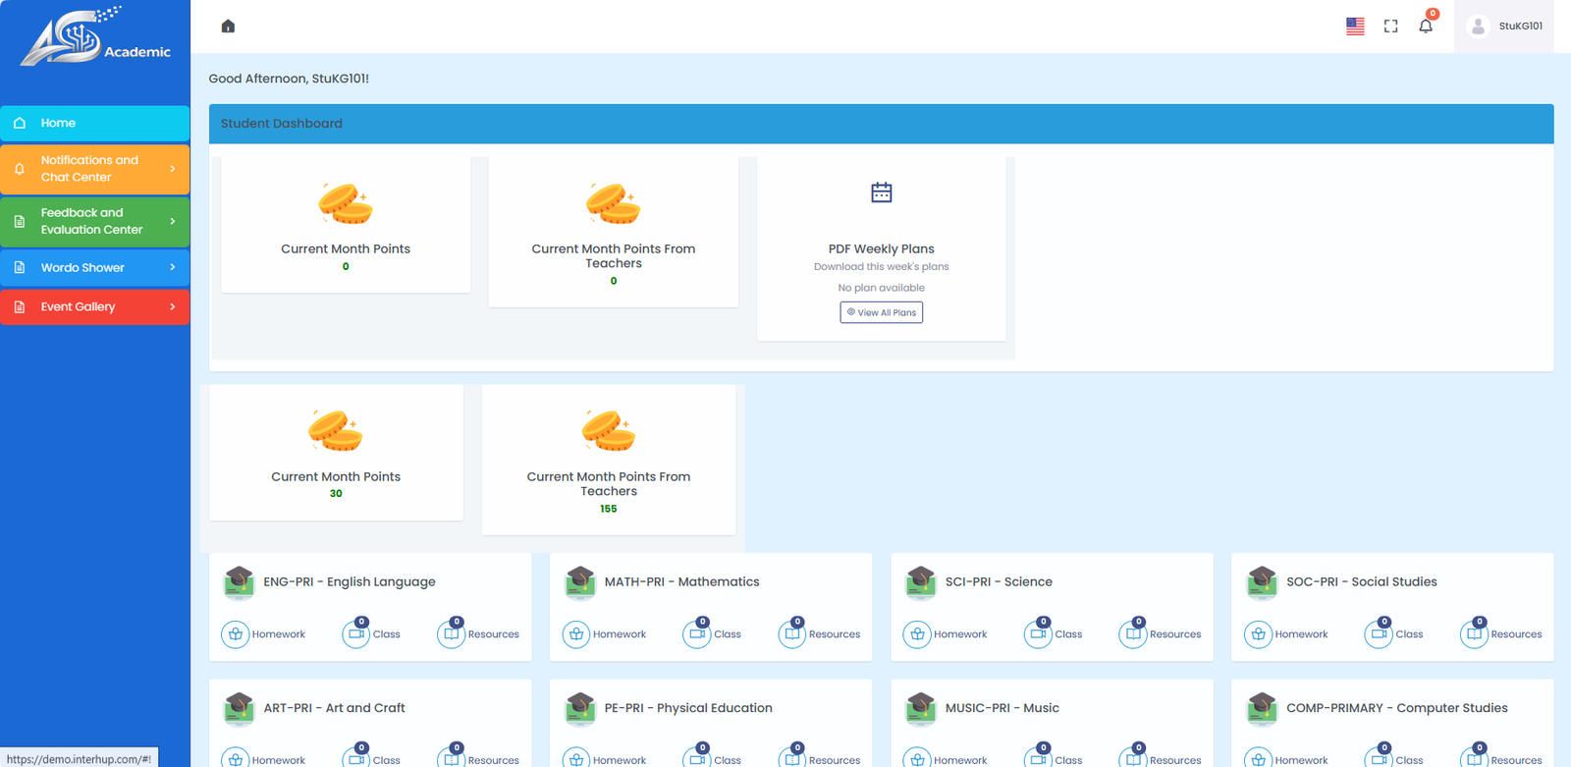Open ART-PRI - Art and Craft course title
The image size is (1571, 767).
point(334,707)
